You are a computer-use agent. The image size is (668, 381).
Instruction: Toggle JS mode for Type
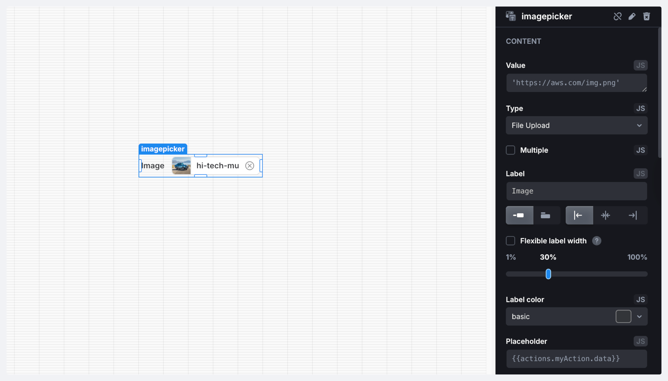tap(640, 108)
